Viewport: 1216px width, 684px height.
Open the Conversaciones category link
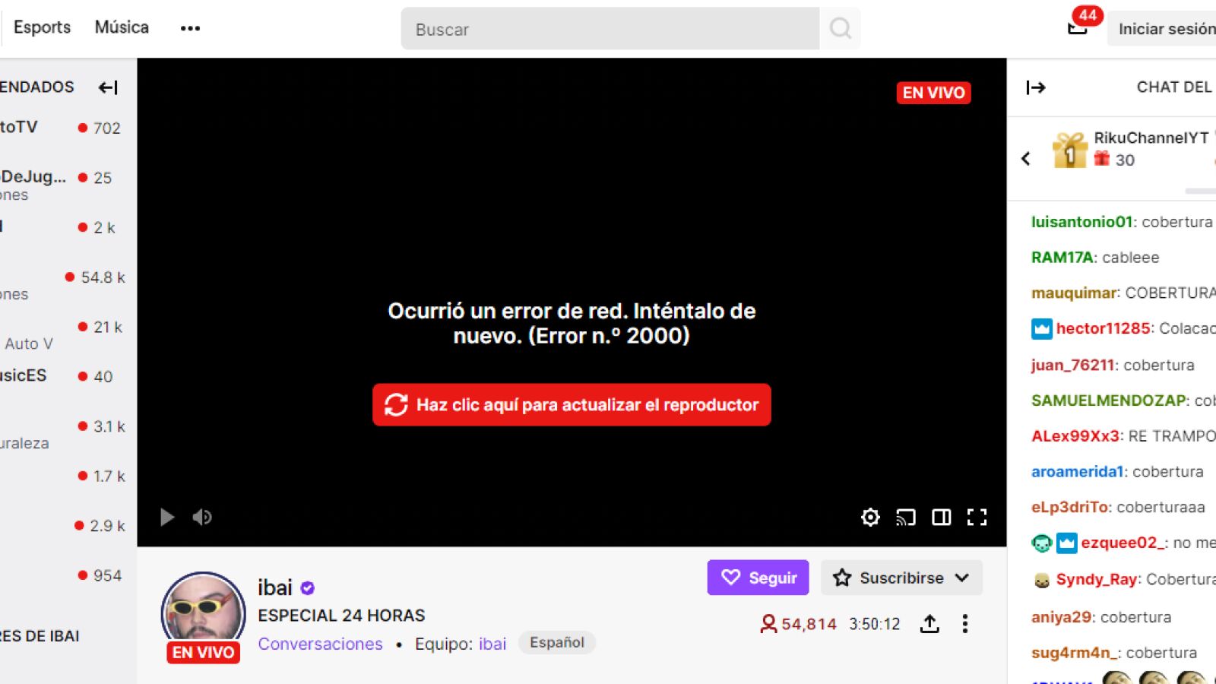coord(320,644)
